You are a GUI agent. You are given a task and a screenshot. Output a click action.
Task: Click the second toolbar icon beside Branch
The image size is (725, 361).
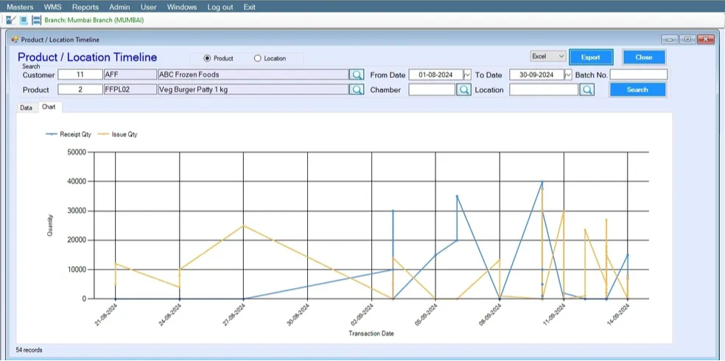tap(24, 20)
